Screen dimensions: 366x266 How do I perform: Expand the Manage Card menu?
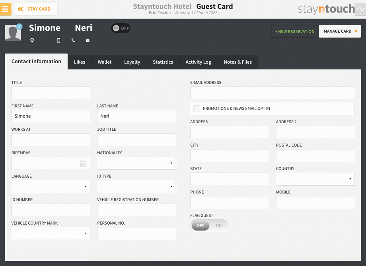(340, 31)
